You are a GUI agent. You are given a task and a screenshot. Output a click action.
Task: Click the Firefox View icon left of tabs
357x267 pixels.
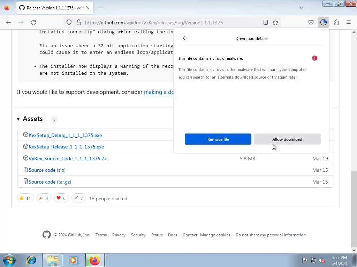(x=7, y=8)
